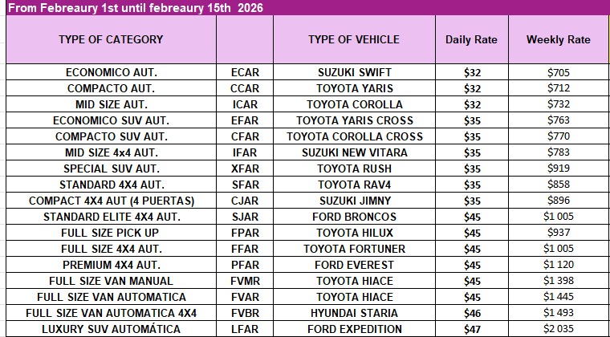Select the TOYOTA RAV4 vehicle cell

(x=353, y=185)
